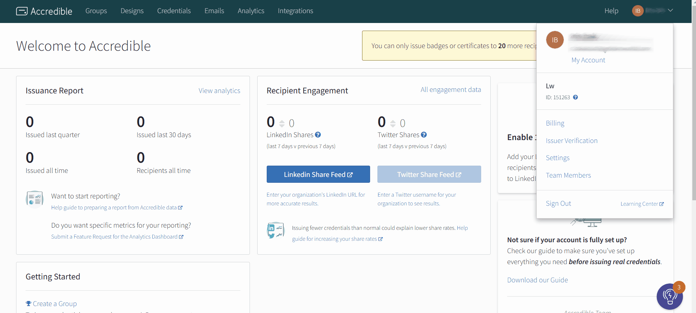
Task: Click the 'Issued last quarter' label
Action: (53, 135)
